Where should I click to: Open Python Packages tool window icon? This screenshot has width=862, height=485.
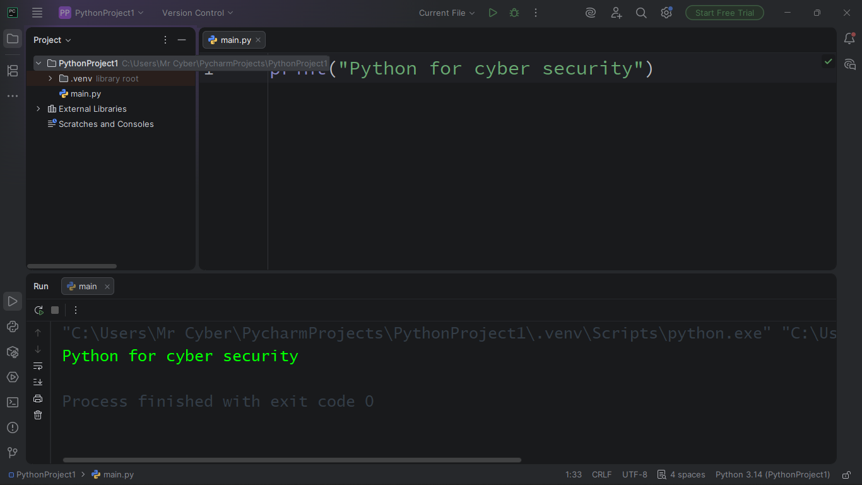pyautogui.click(x=13, y=352)
